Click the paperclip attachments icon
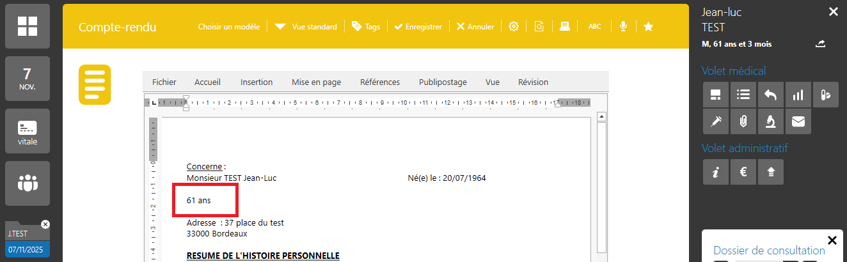The height and width of the screenshot is (262, 847). tap(743, 121)
